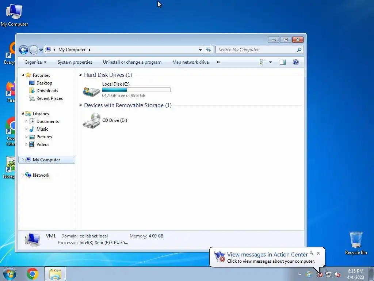
Task: Click computer icon in address bar
Action: [48, 50]
